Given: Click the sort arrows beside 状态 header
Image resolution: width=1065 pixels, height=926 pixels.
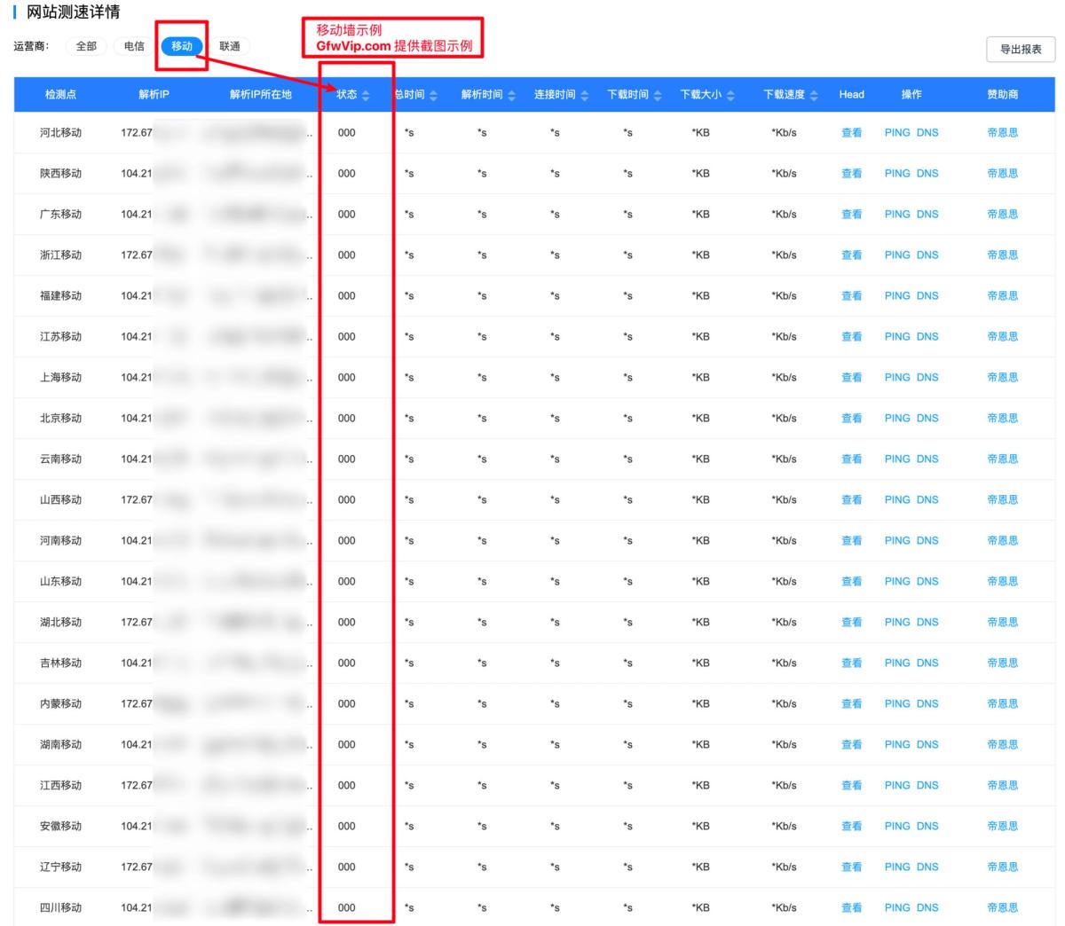Looking at the screenshot, I should click(366, 95).
